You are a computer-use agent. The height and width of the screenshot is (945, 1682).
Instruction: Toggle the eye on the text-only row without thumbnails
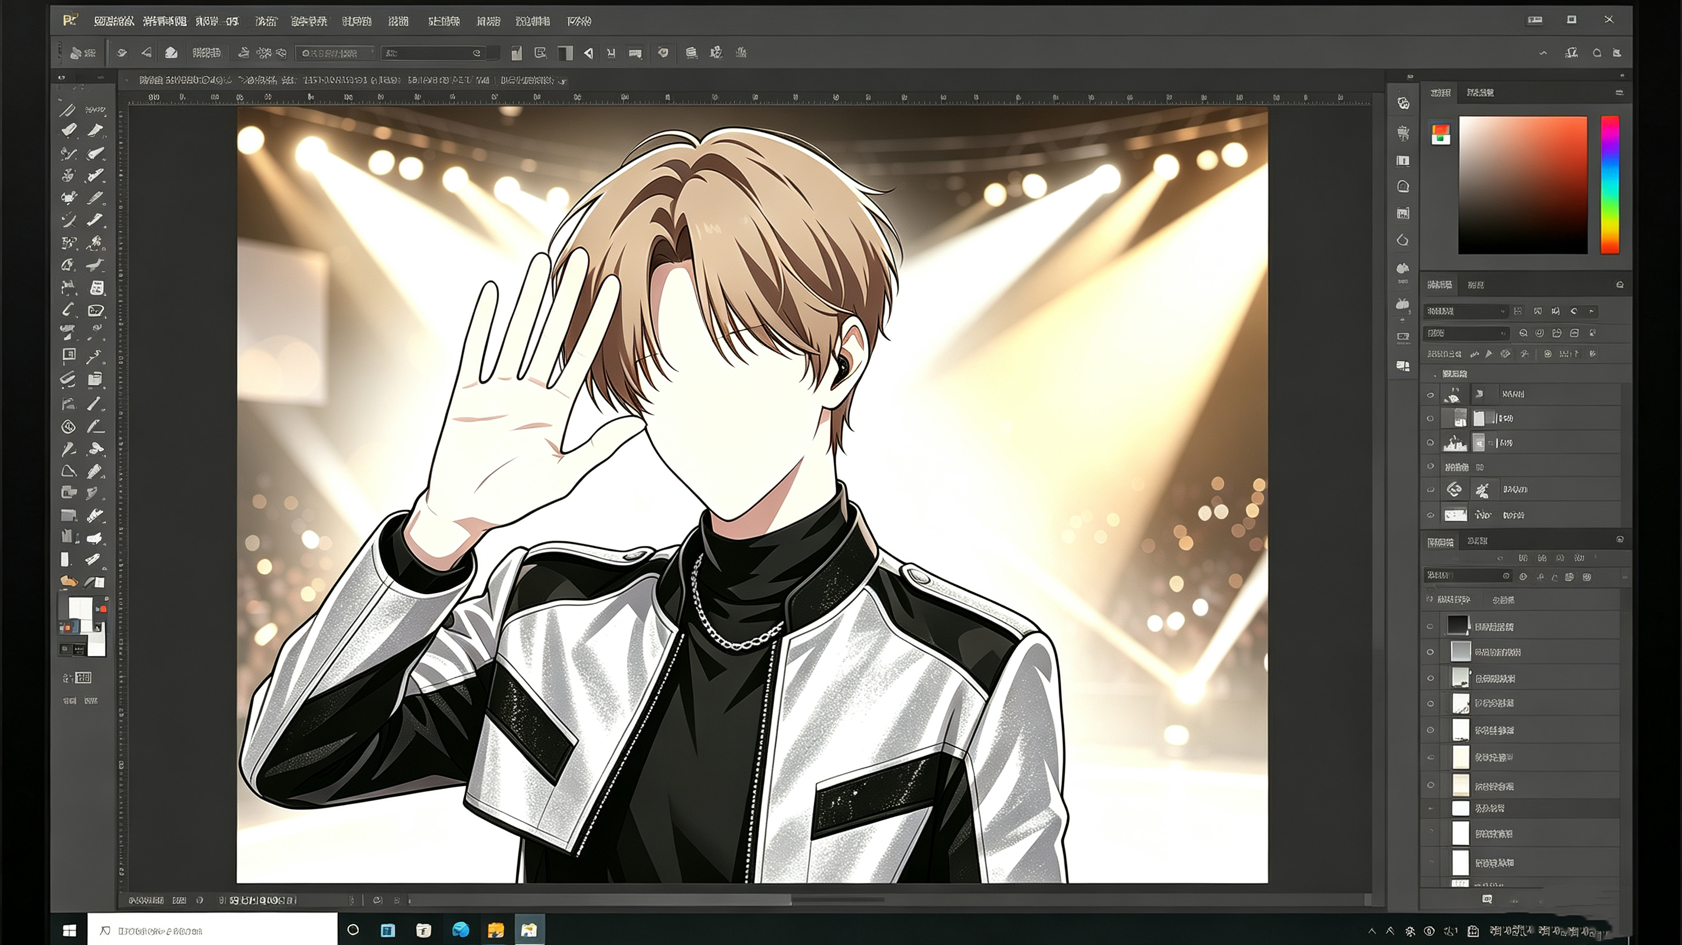pyautogui.click(x=1430, y=466)
